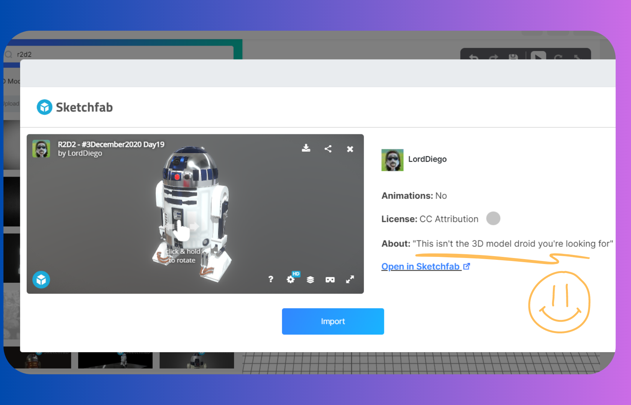
Task: Enable VR mode with the headset icon
Action: coord(330,280)
